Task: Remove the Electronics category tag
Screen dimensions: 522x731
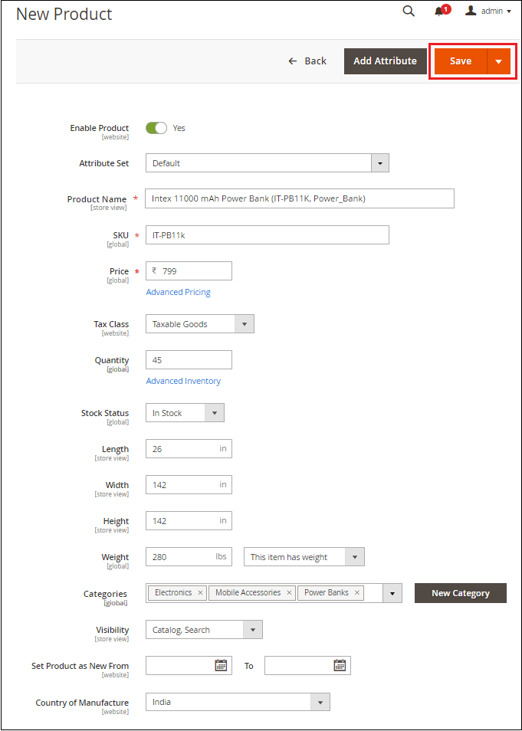Action: tap(200, 592)
